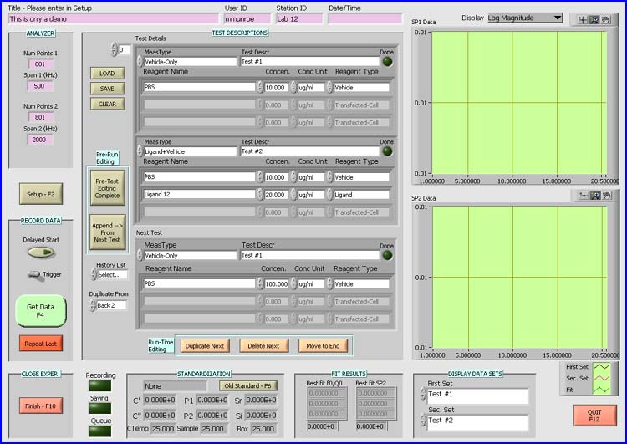627x444 pixels.
Task: Select the cursor crosshair tool on SP2 graph
Action: coord(583,196)
